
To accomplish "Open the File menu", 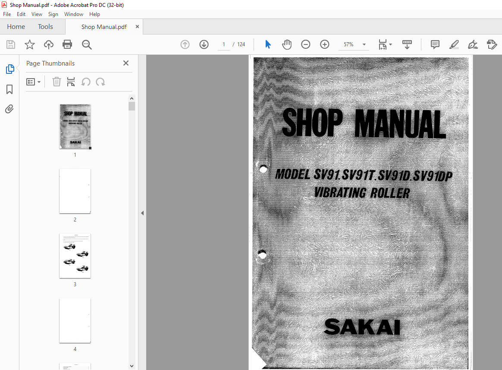I will (7, 14).
